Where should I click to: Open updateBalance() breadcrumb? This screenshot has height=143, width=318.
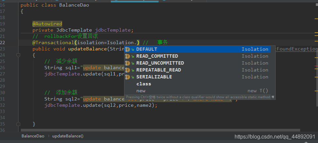(x=68, y=136)
